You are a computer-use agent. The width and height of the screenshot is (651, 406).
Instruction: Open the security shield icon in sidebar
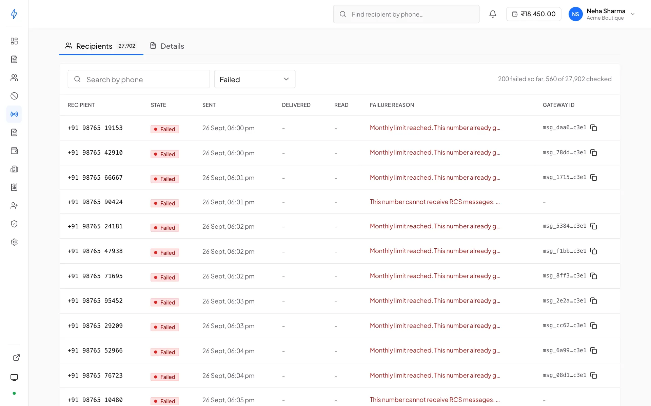(x=14, y=224)
